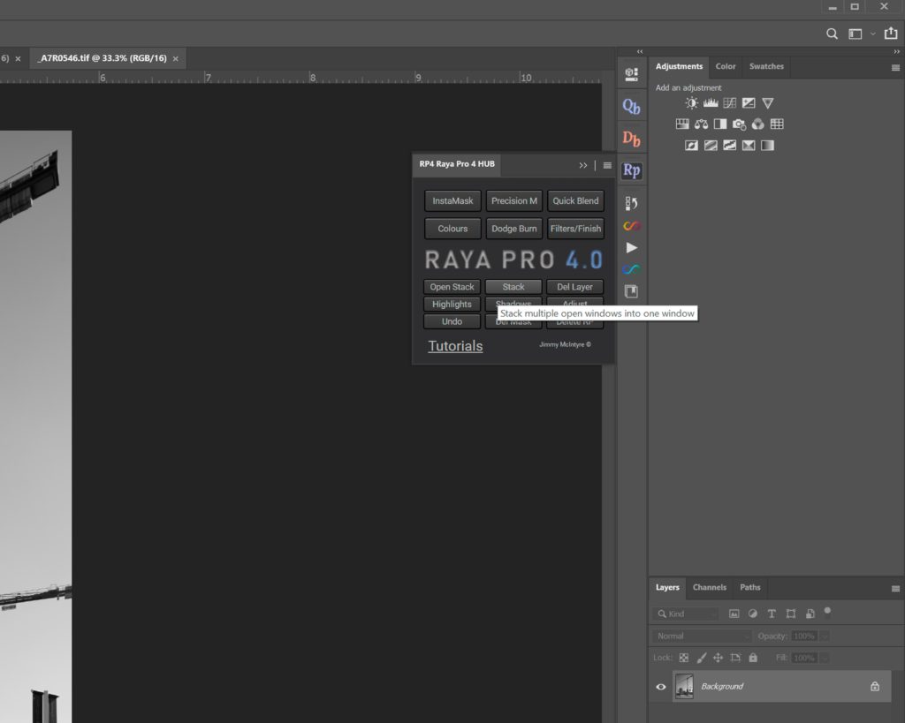Toggle lock image pixels brush icon
This screenshot has width=905, height=723.
[701, 658]
